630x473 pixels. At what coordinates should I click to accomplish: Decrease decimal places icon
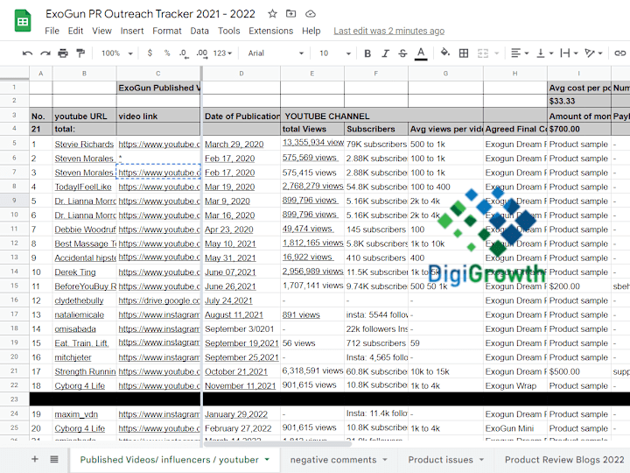(x=184, y=53)
